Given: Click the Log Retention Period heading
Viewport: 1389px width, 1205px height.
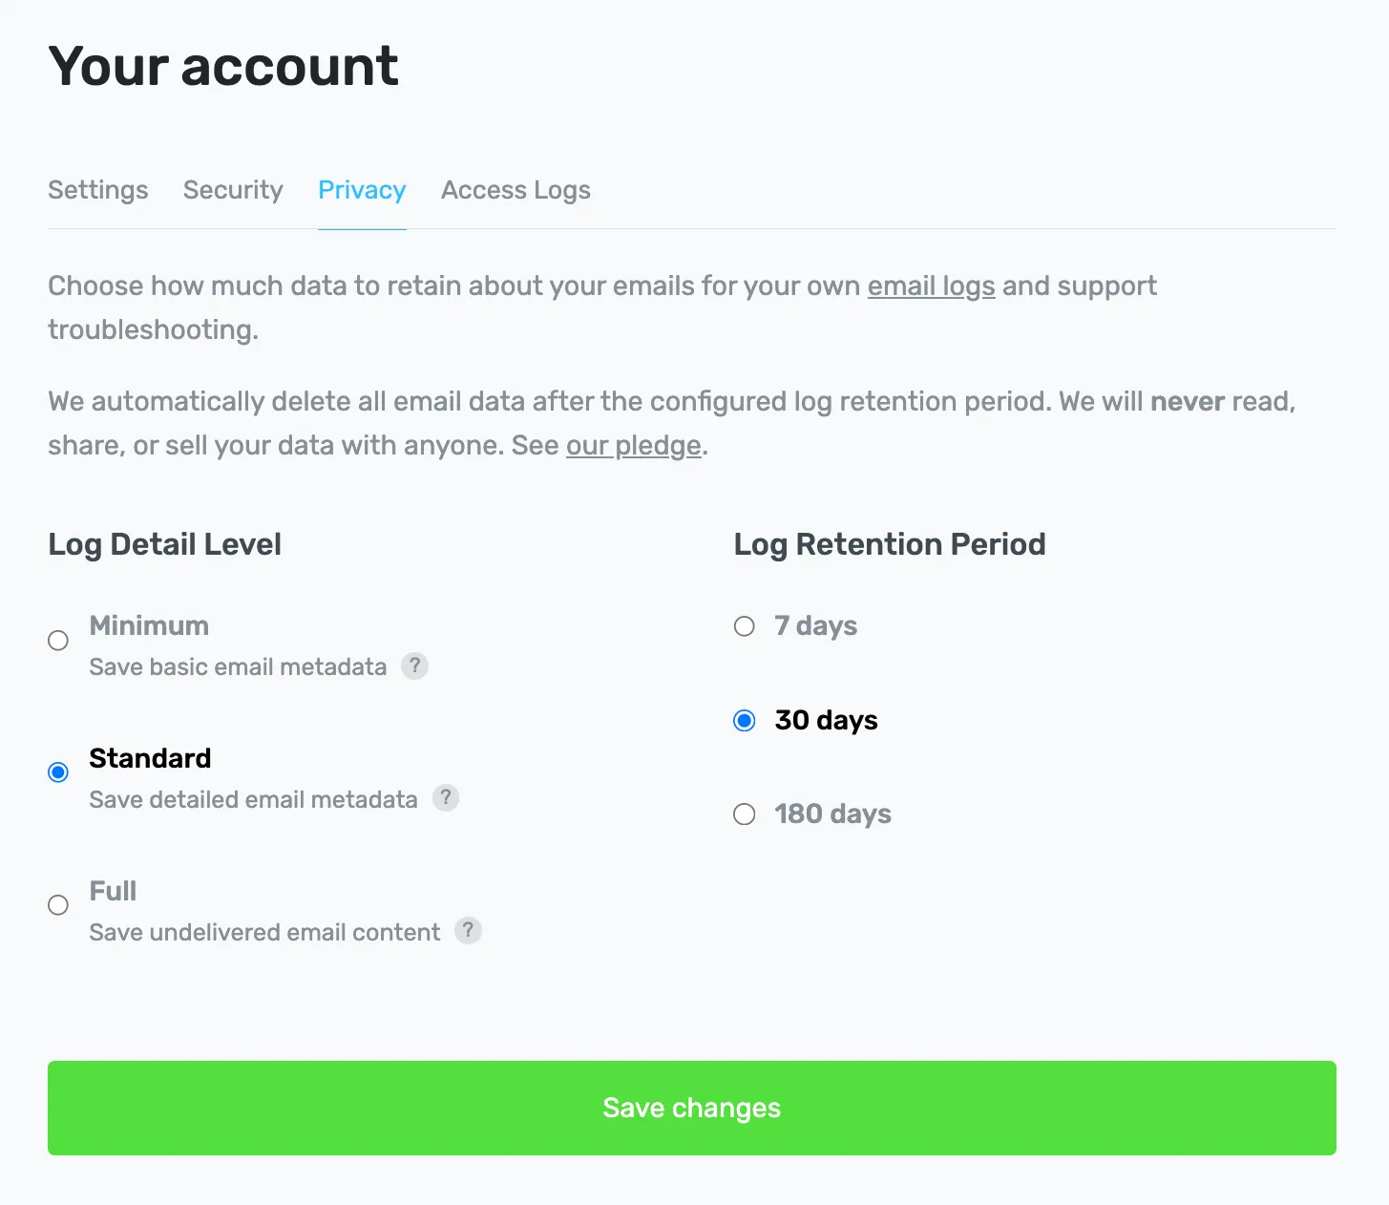Looking at the screenshot, I should tap(889, 544).
